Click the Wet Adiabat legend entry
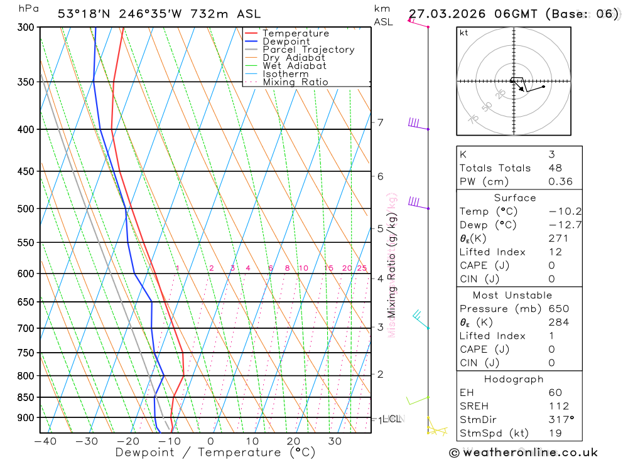The height and width of the screenshot is (460, 628). pos(286,66)
